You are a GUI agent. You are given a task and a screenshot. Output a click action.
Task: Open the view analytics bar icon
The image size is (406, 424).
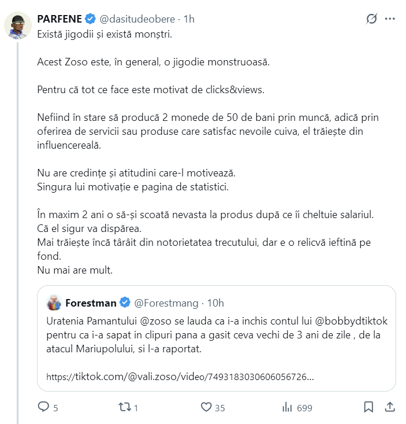[287, 407]
